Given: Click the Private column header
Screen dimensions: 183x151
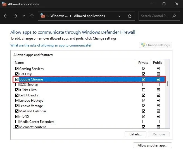Looking at the screenshot, I should point(143,63).
